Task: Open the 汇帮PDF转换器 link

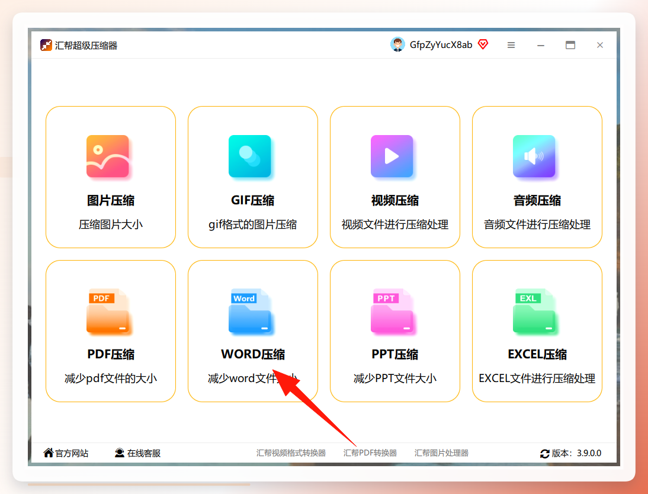Action: [370, 453]
